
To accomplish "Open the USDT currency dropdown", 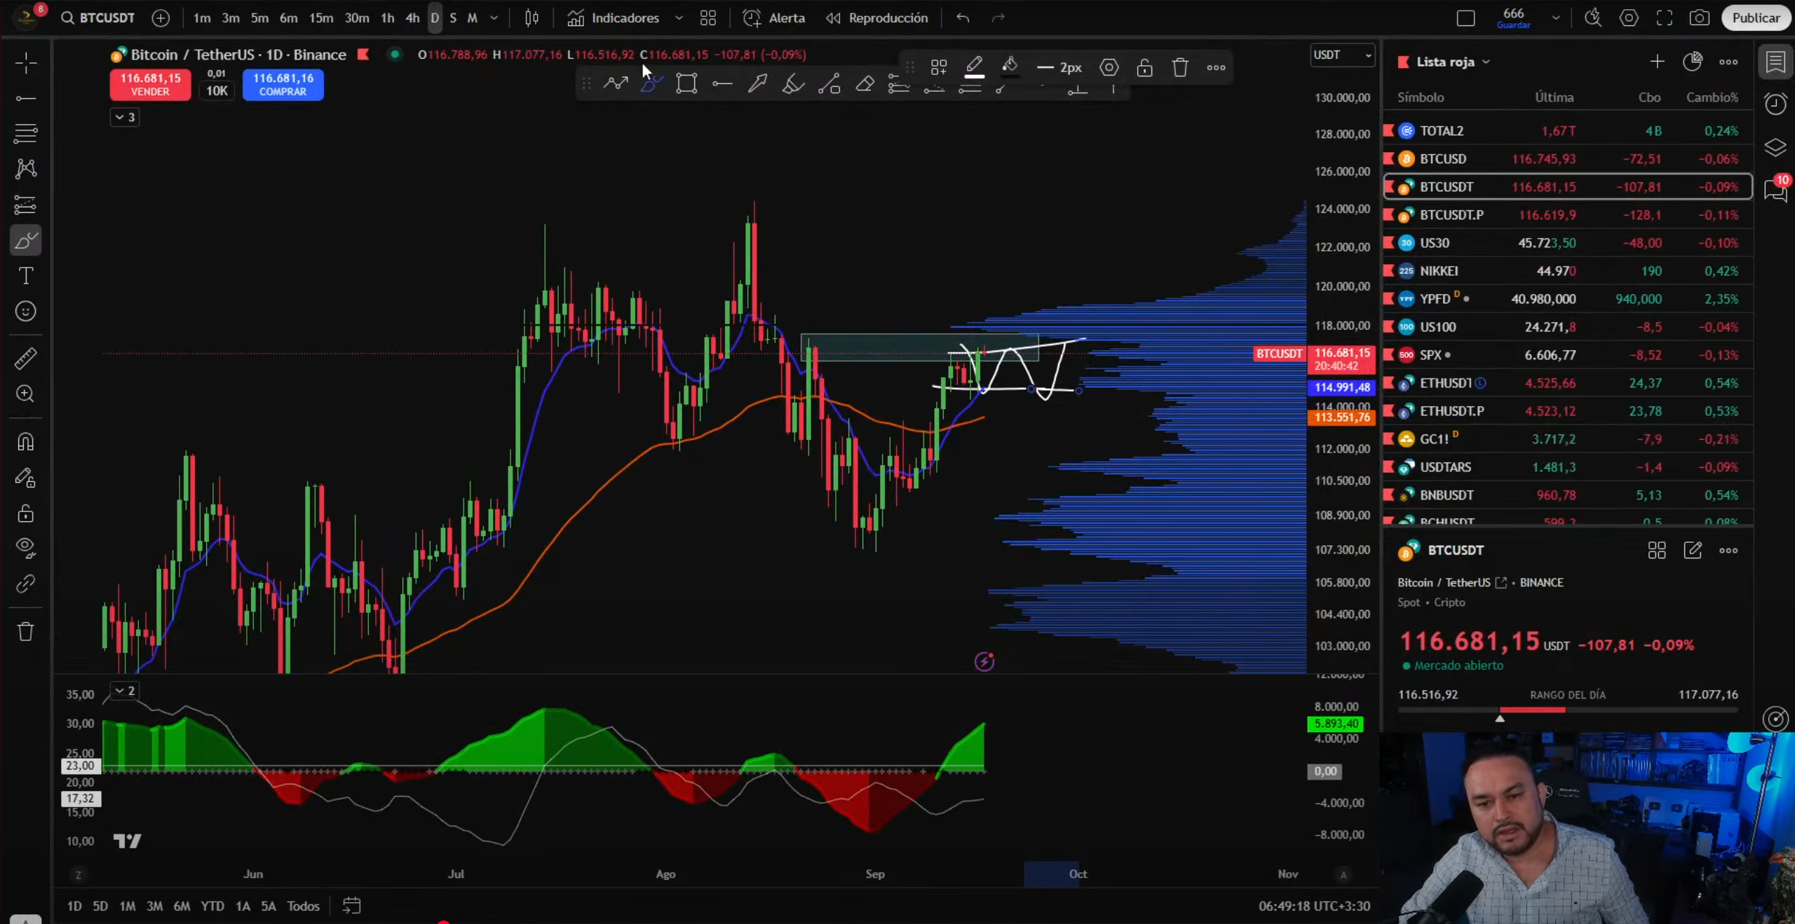I will (x=1342, y=55).
